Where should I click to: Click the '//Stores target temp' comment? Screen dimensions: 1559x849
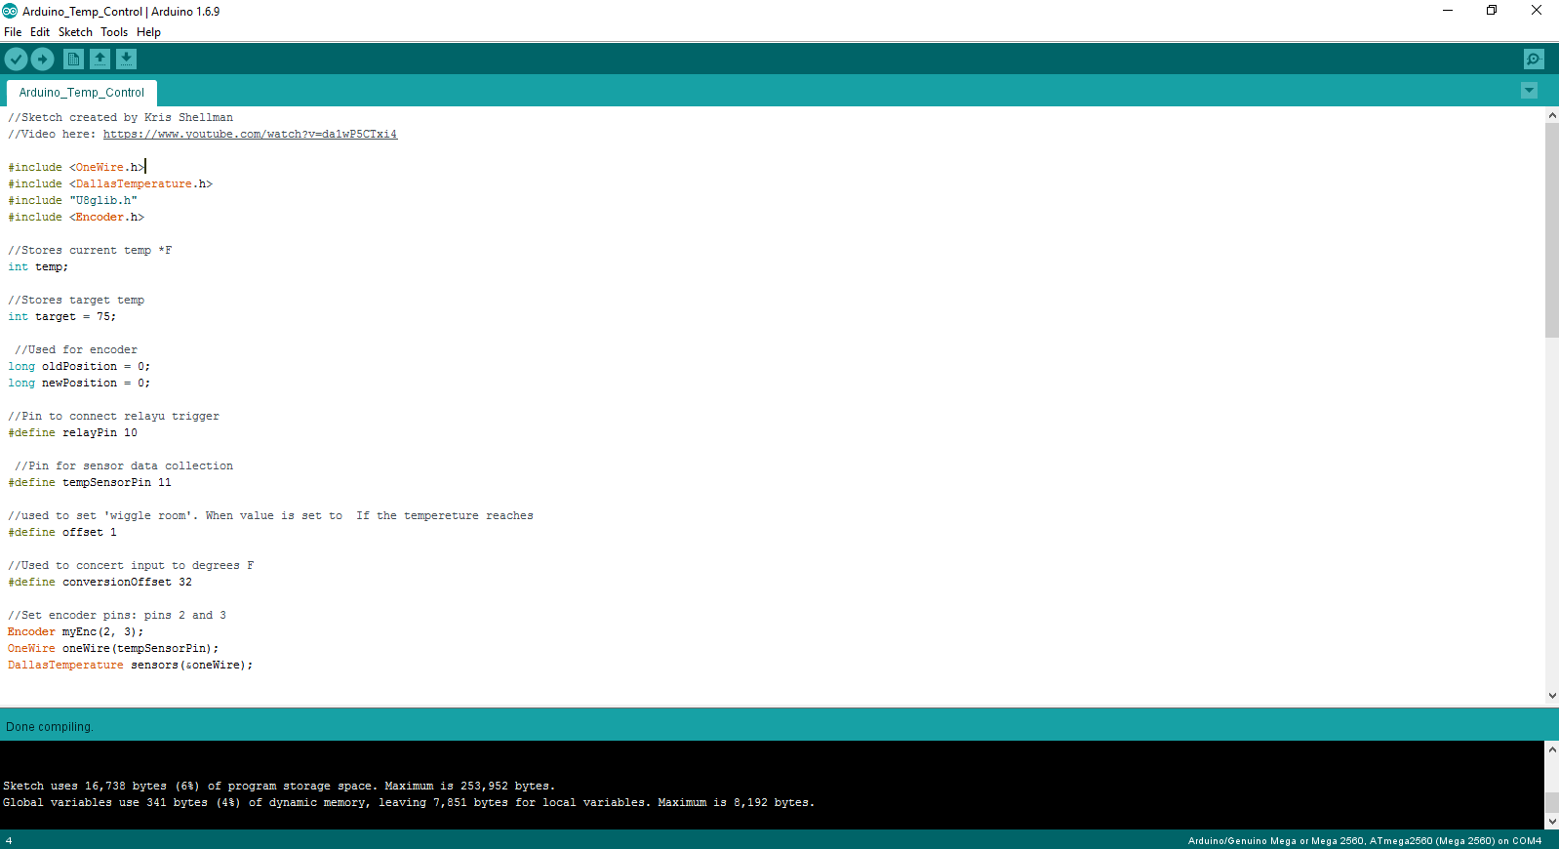coord(76,301)
